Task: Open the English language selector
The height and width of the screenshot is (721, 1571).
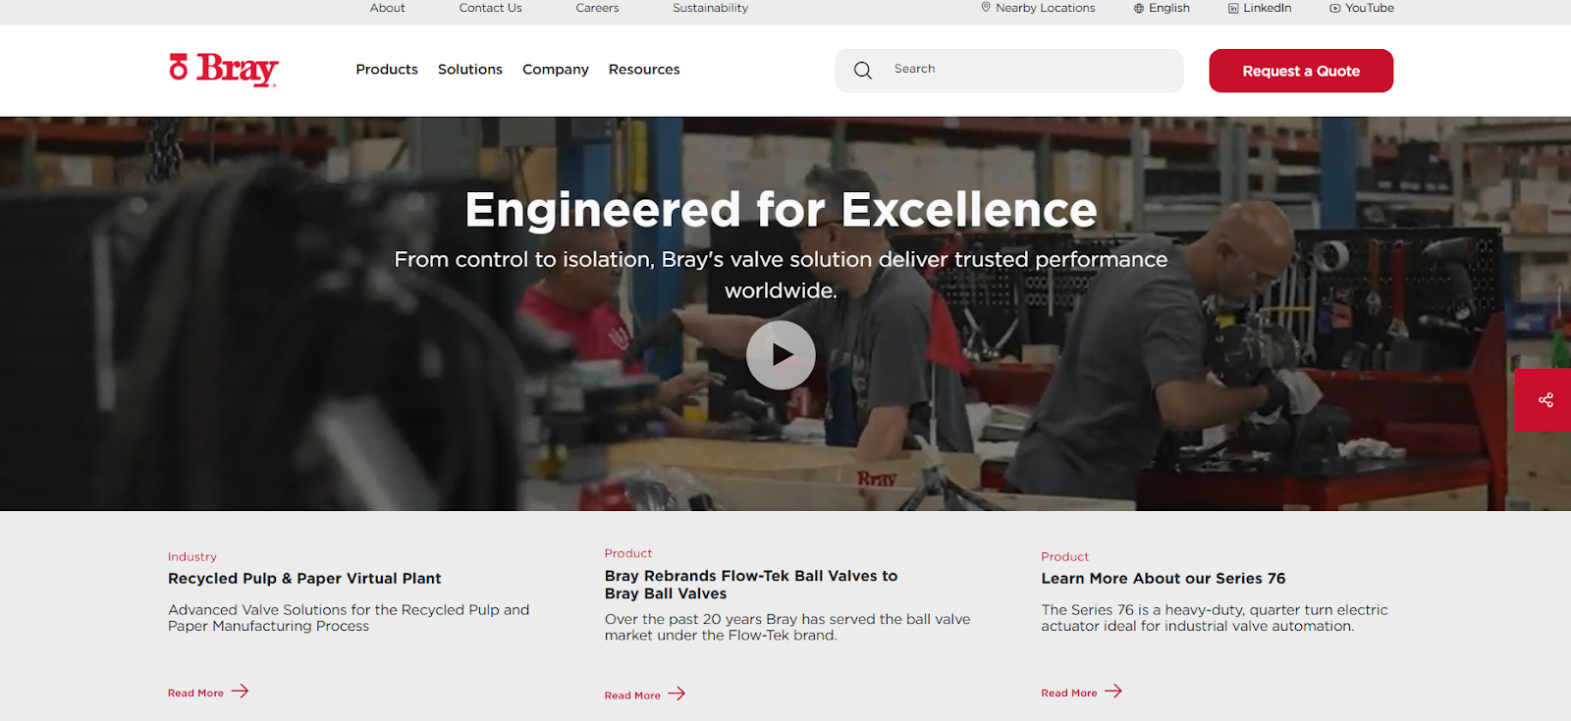Action: pos(1169,8)
